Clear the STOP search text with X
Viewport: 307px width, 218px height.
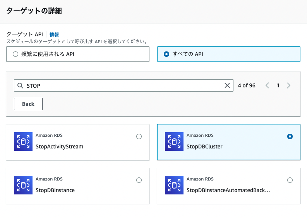pyautogui.click(x=227, y=85)
